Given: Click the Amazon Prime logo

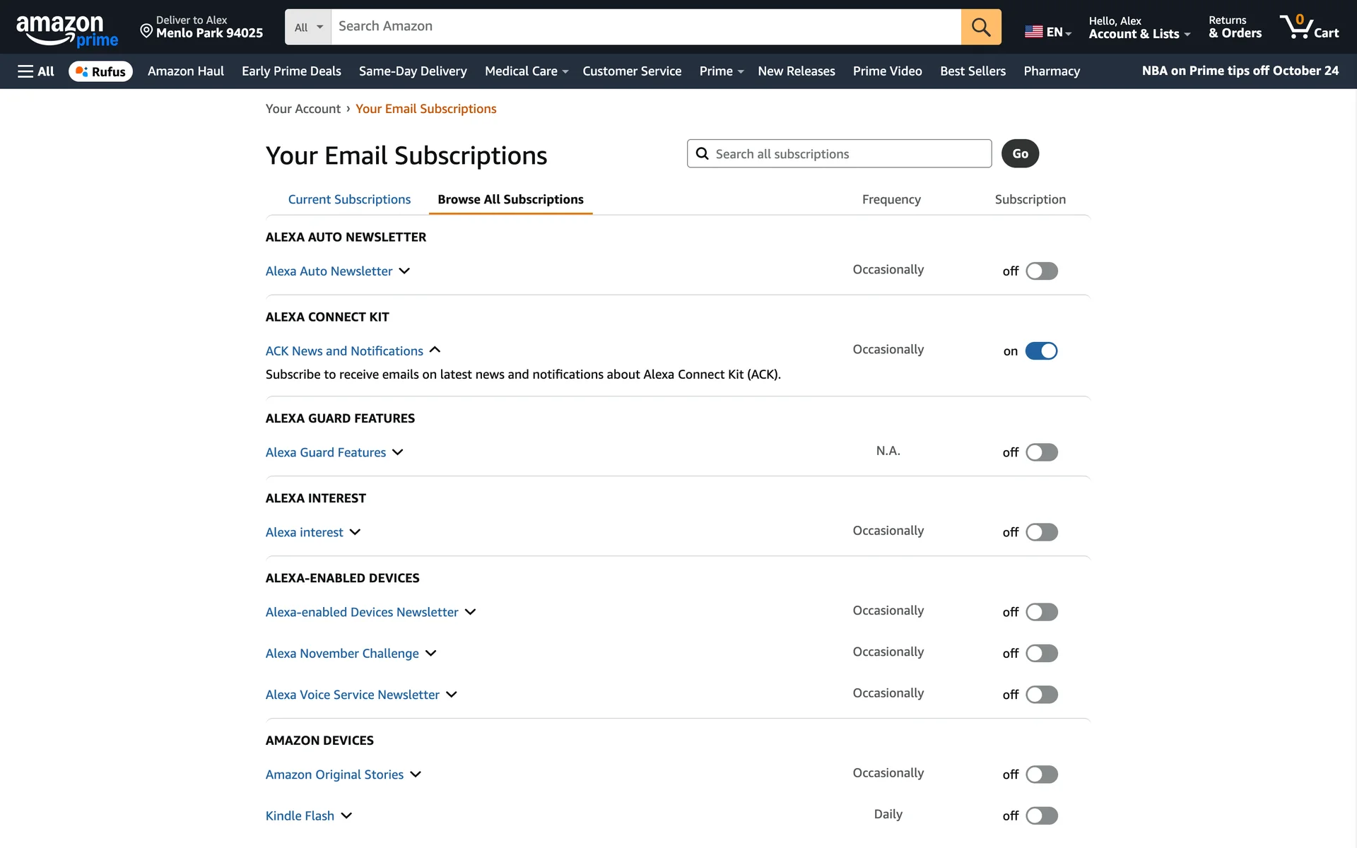Looking at the screenshot, I should (66, 30).
